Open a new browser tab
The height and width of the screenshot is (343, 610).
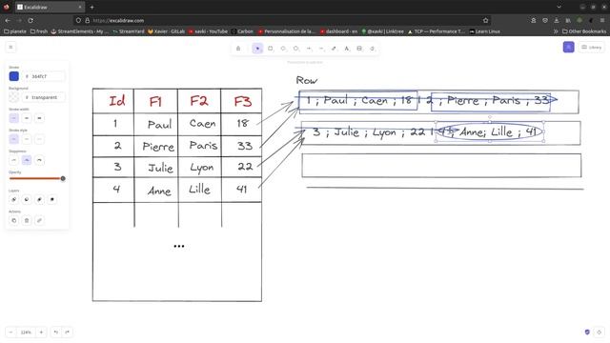coord(91,7)
